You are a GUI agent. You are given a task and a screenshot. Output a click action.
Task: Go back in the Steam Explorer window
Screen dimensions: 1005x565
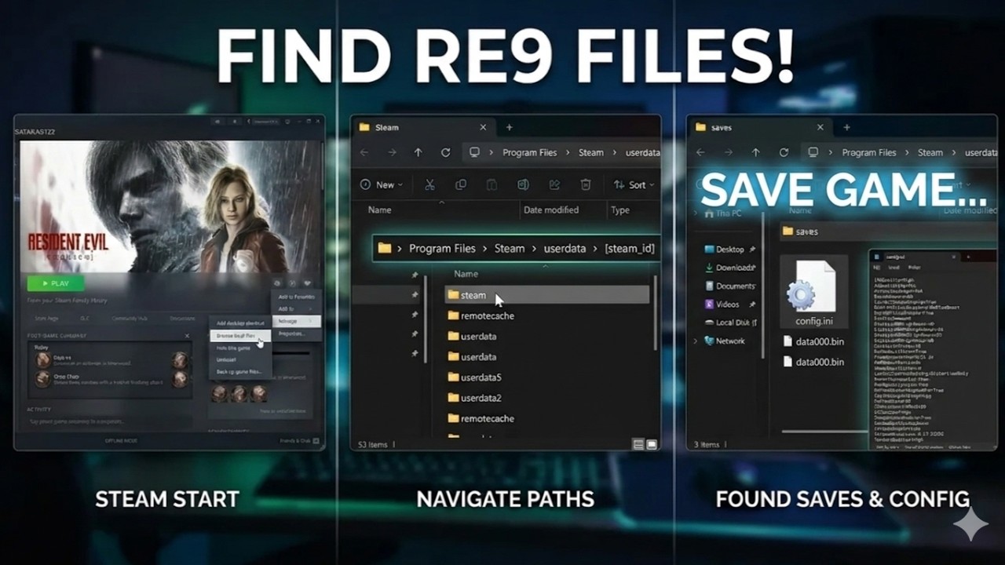pos(364,153)
